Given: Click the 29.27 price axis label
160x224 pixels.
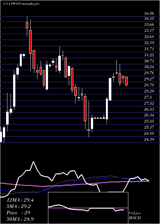Looking at the screenshot, I should tap(149, 79).
